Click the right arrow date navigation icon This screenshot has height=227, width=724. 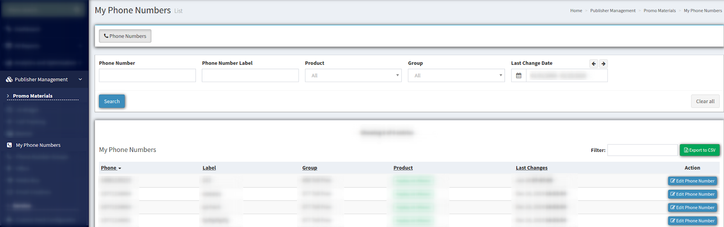click(x=603, y=64)
